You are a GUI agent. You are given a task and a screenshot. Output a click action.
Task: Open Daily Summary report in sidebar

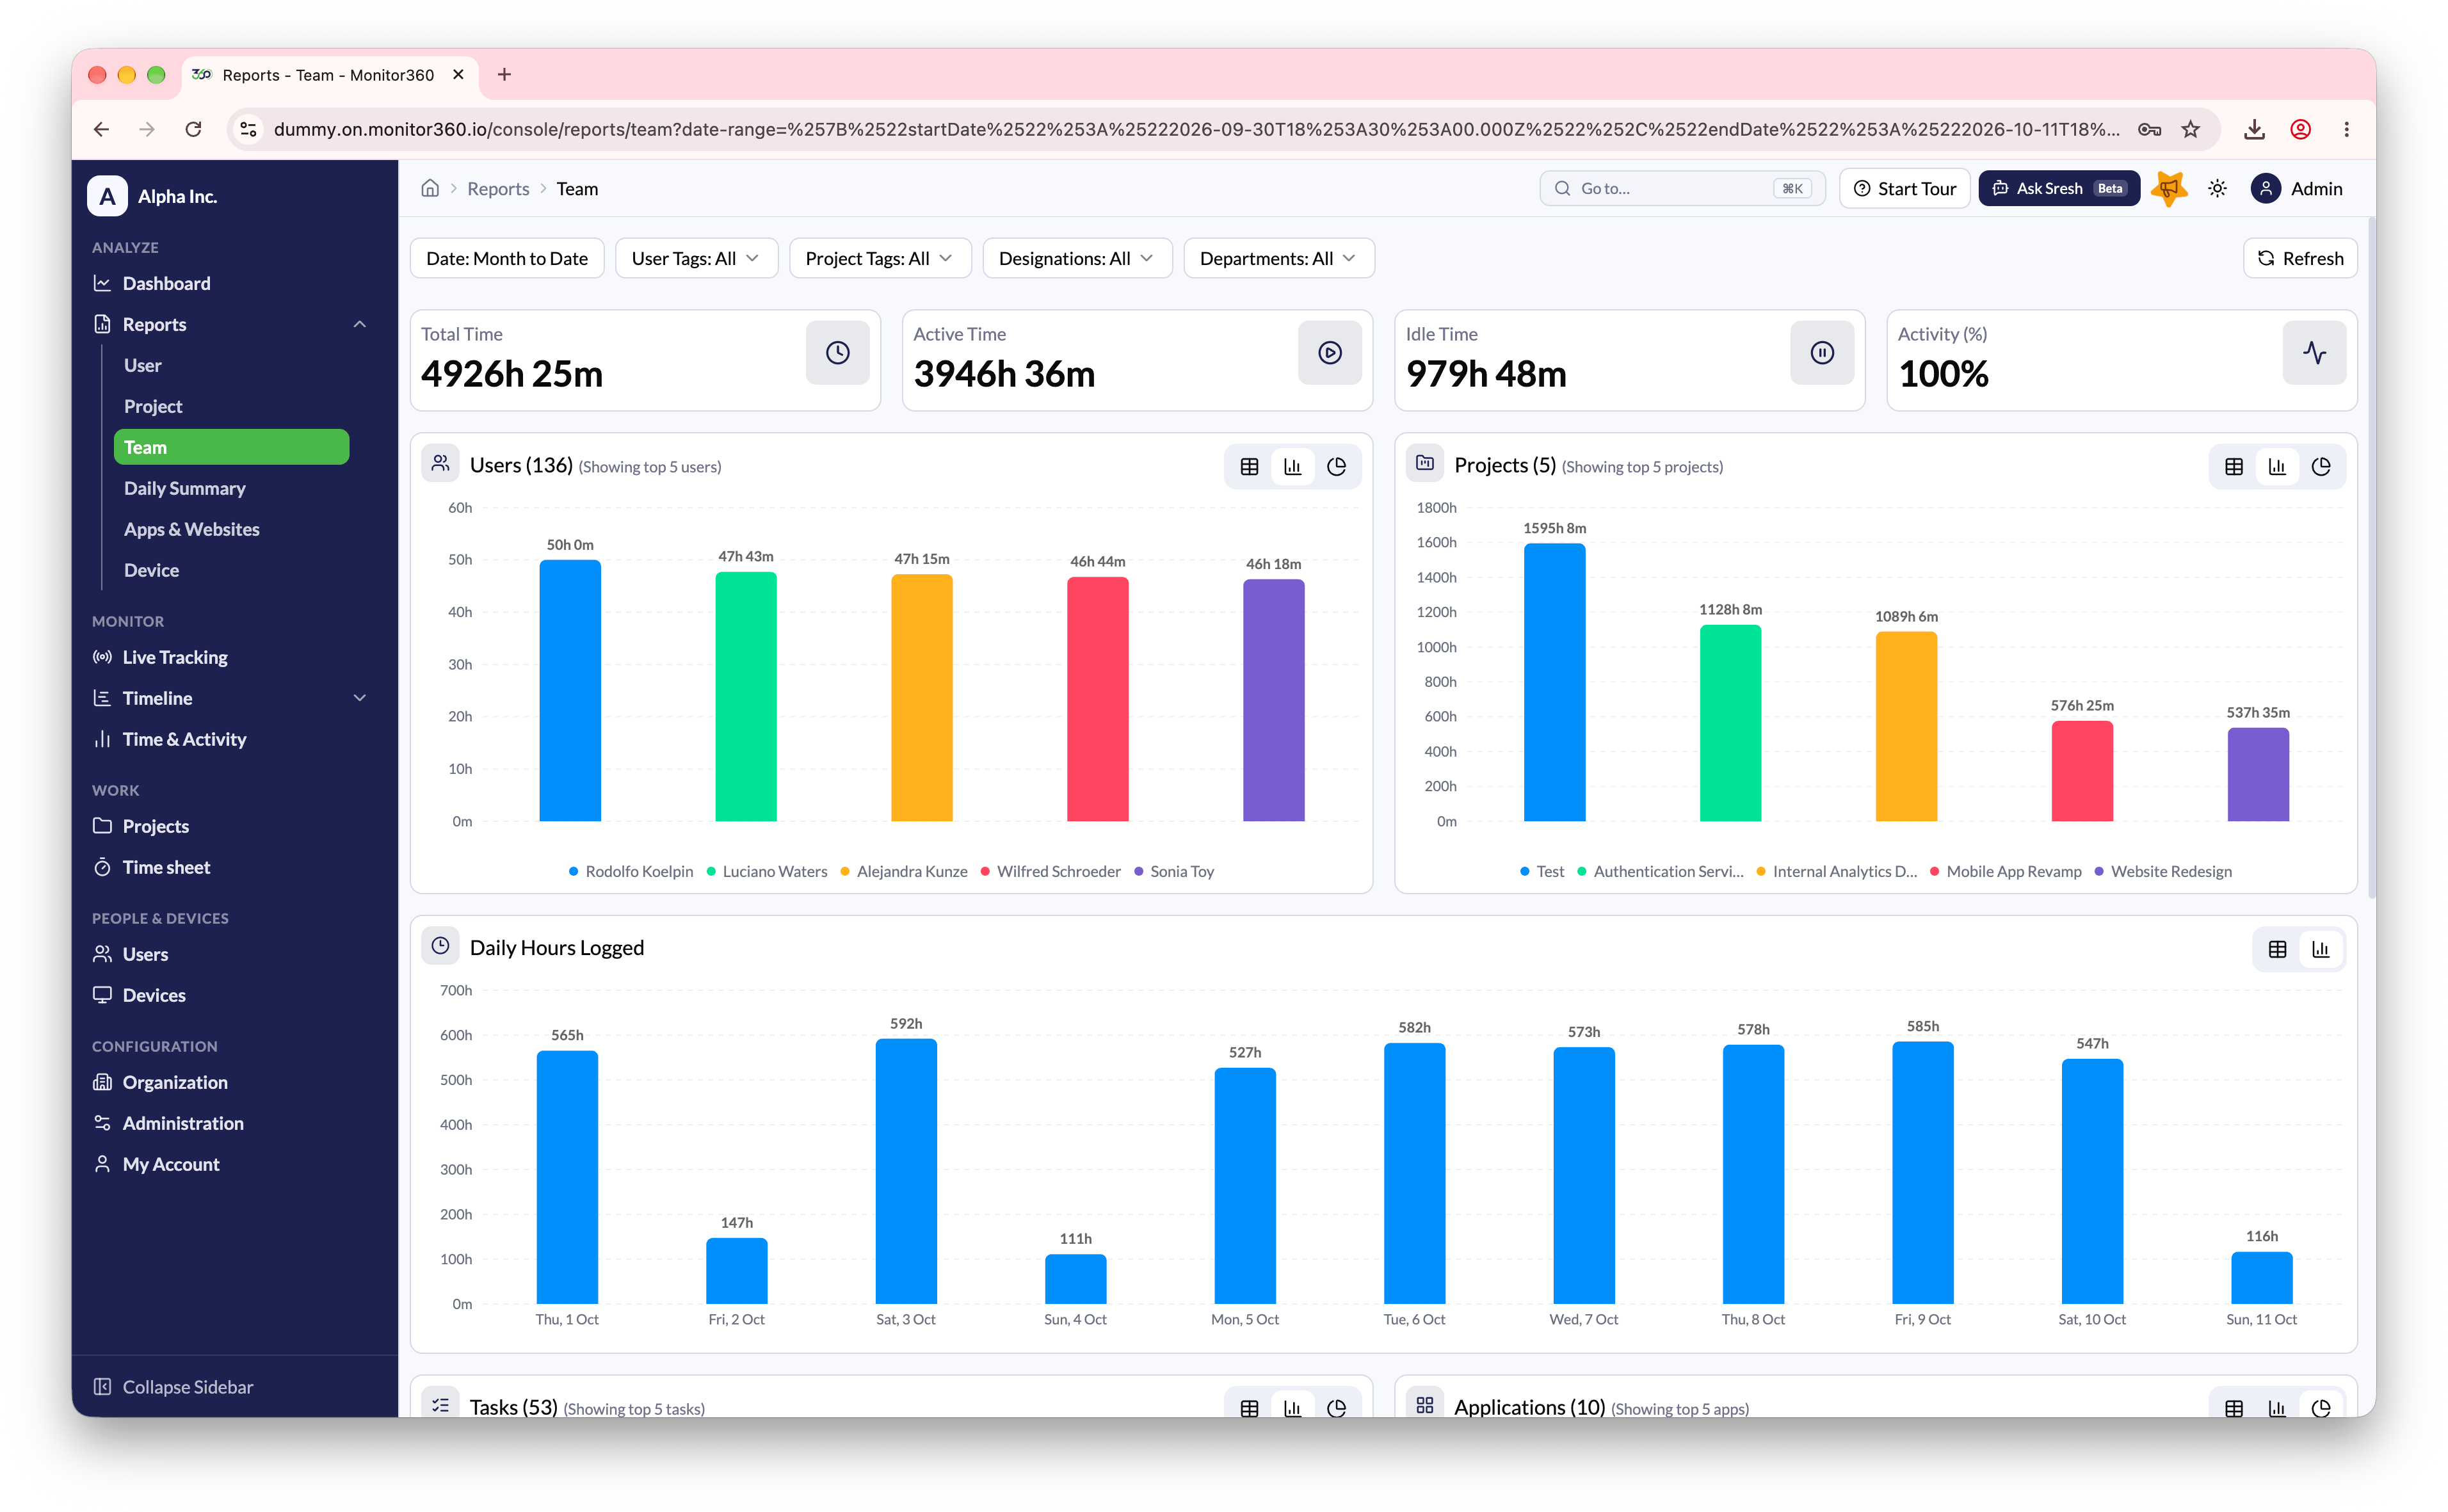(x=232, y=488)
